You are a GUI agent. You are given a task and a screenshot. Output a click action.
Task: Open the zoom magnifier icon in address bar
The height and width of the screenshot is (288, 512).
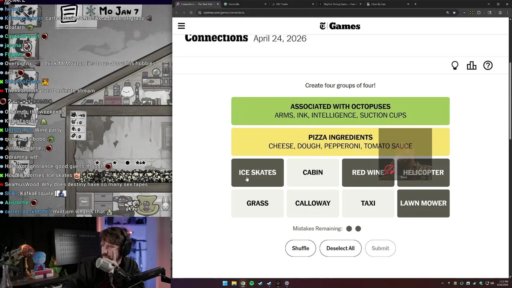tap(448, 12)
